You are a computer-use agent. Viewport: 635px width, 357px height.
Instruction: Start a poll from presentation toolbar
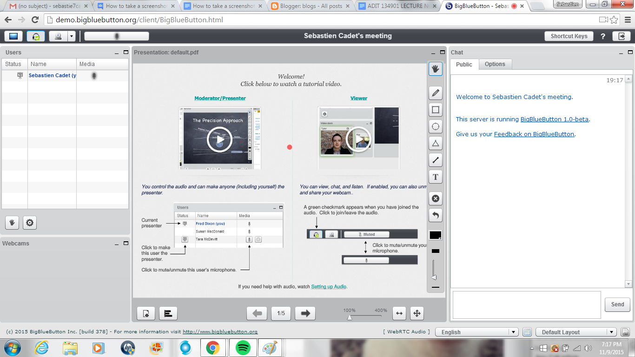(168, 313)
